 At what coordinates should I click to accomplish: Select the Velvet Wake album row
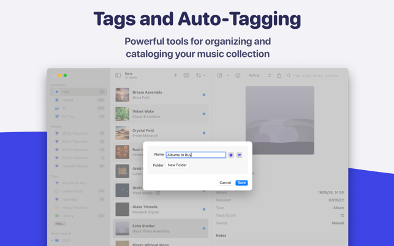click(x=161, y=114)
